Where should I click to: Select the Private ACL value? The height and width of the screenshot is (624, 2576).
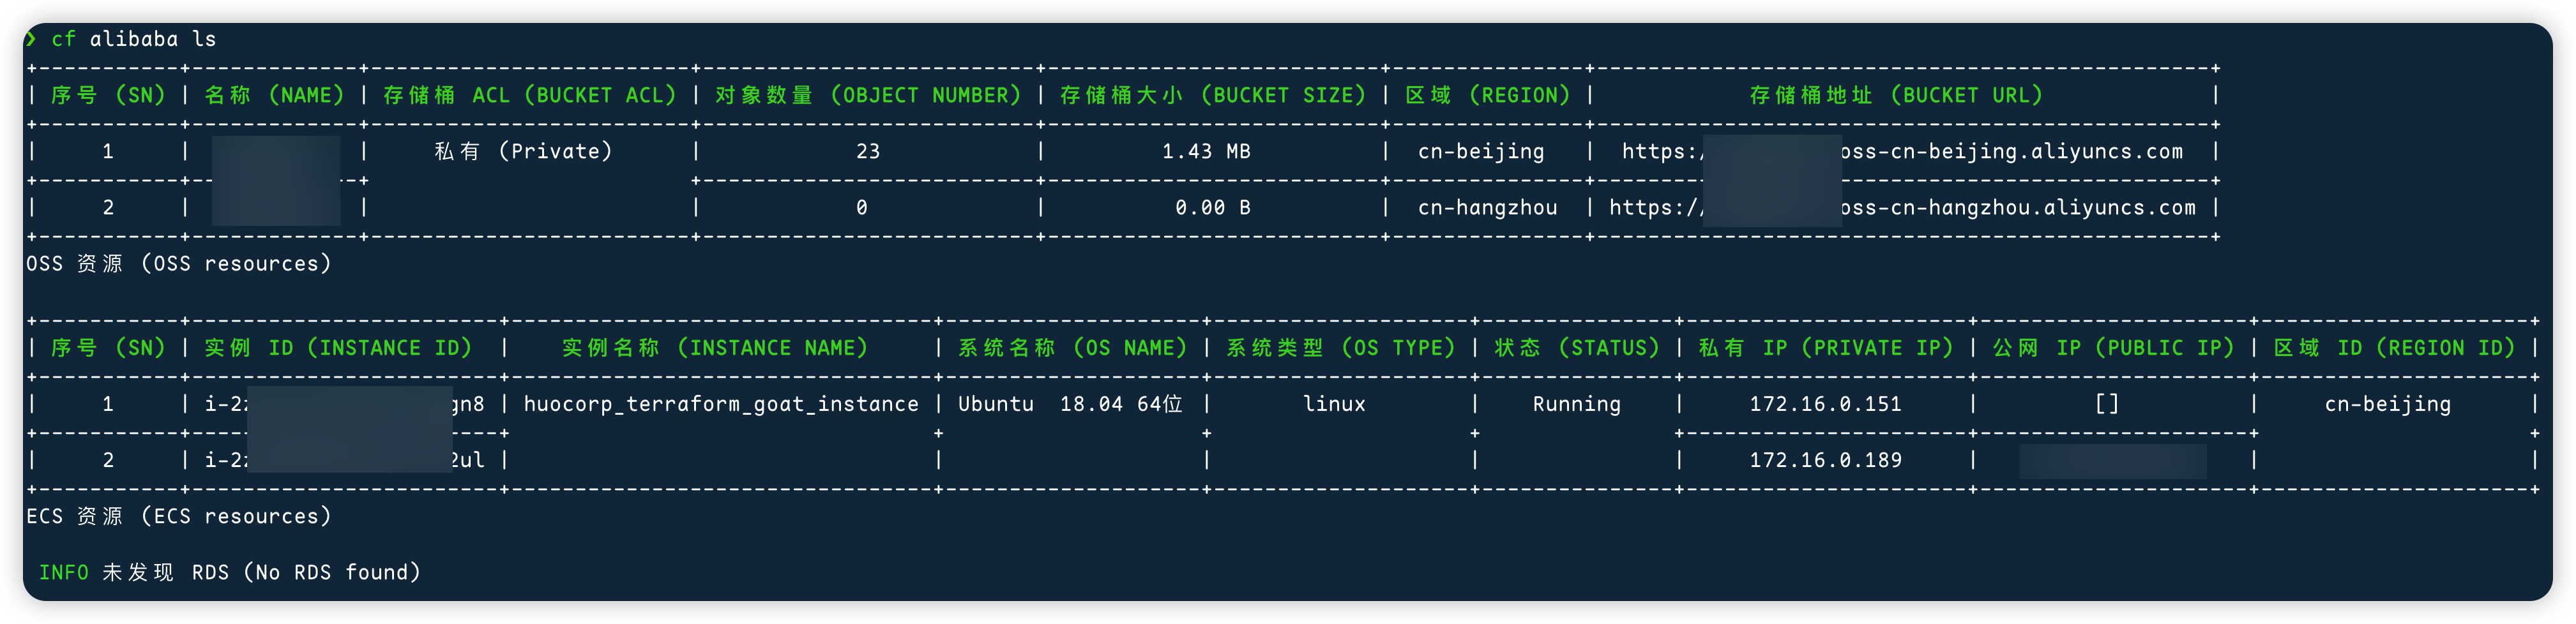[523, 152]
